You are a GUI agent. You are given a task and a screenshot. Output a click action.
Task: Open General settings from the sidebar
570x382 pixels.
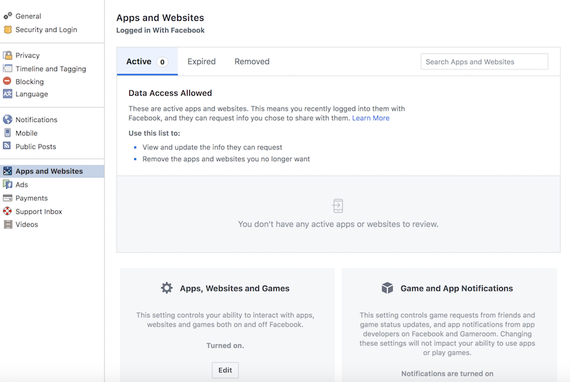point(27,16)
